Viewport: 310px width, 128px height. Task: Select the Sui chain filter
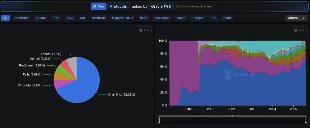(82, 18)
